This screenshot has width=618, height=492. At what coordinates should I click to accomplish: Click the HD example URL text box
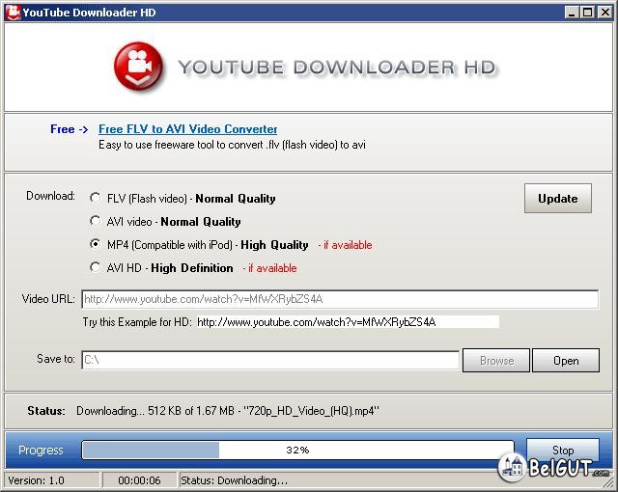point(347,322)
